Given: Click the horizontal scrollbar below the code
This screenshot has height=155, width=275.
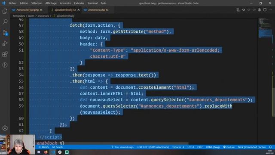Looking at the screenshot, I should [112, 143].
